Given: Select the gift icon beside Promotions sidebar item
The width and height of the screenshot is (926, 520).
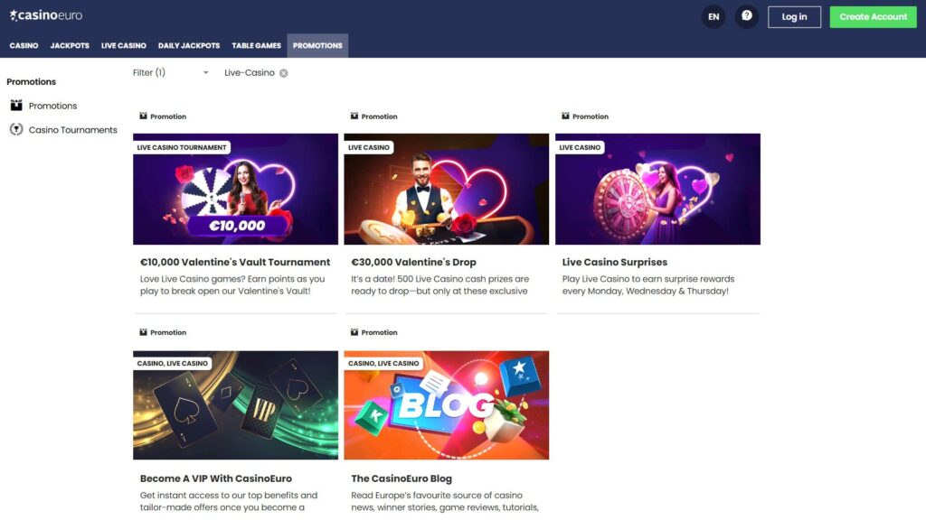Looking at the screenshot, I should (15, 106).
